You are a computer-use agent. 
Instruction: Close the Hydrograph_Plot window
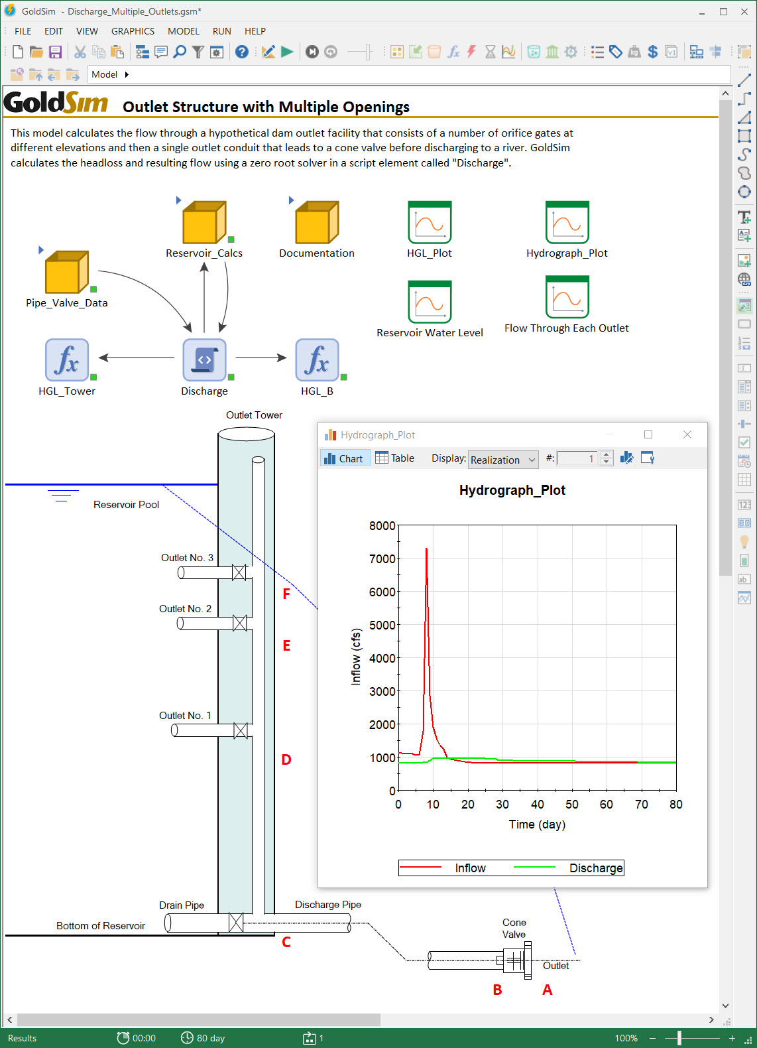[x=687, y=434]
